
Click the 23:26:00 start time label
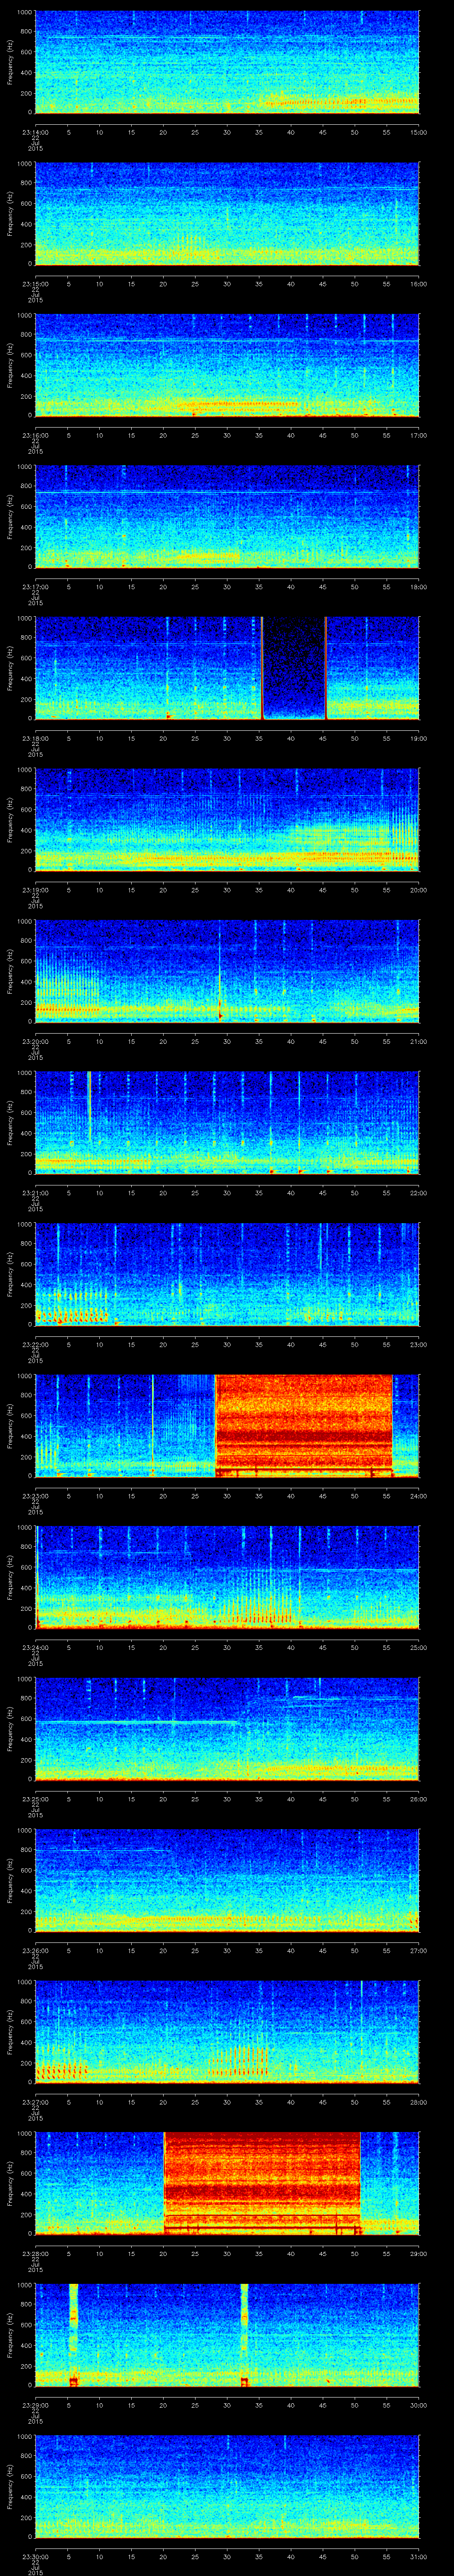click(x=36, y=1950)
